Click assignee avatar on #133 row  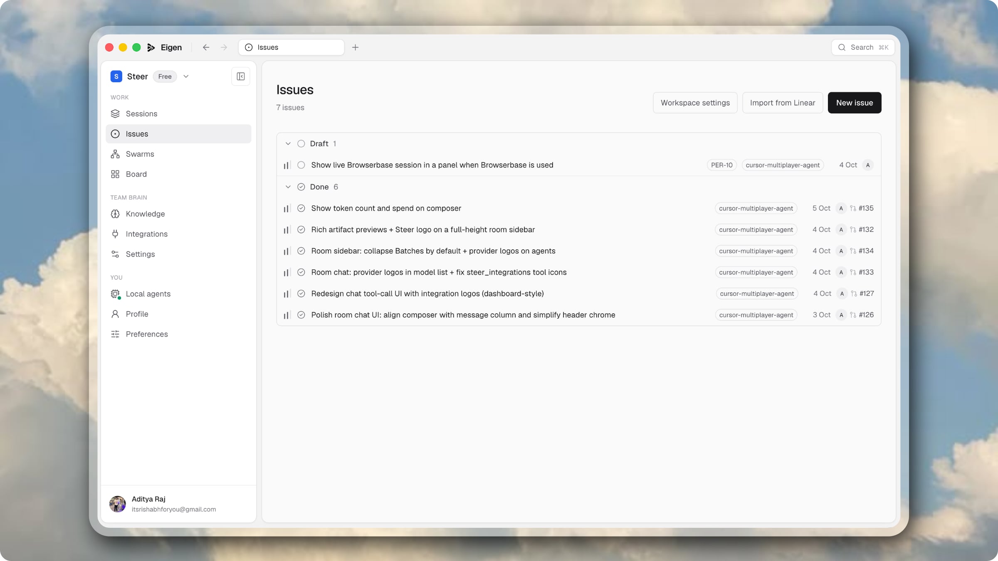[841, 272]
